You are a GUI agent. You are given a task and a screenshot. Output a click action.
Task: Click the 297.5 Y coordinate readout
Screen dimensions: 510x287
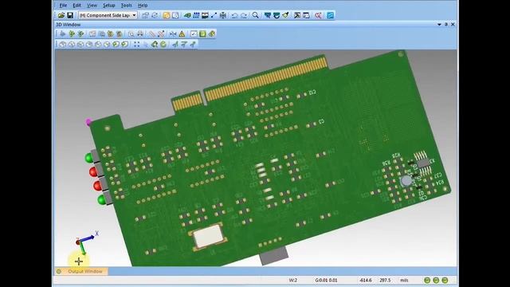pos(385,280)
